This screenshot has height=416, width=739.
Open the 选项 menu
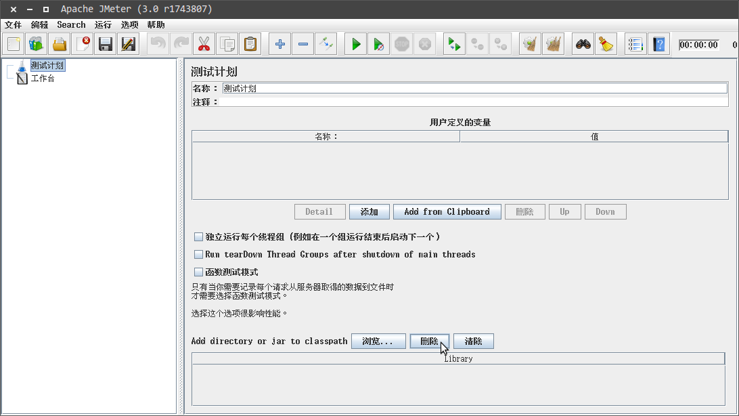(129, 24)
